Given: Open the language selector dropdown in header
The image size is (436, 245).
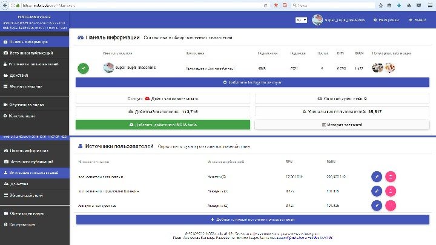Looking at the screenshot, I should 301,20.
